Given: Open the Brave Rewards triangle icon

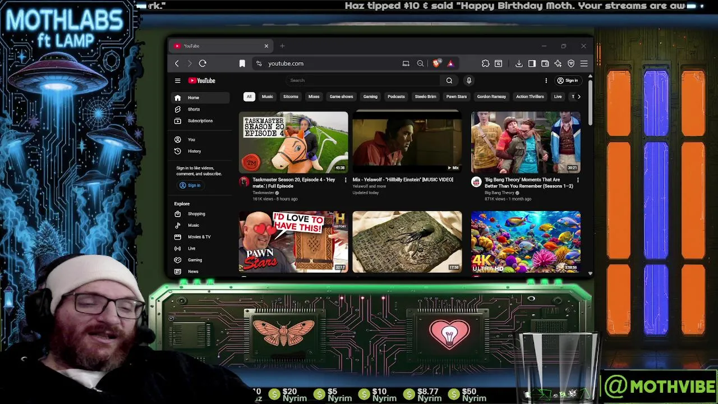Looking at the screenshot, I should click(x=450, y=63).
